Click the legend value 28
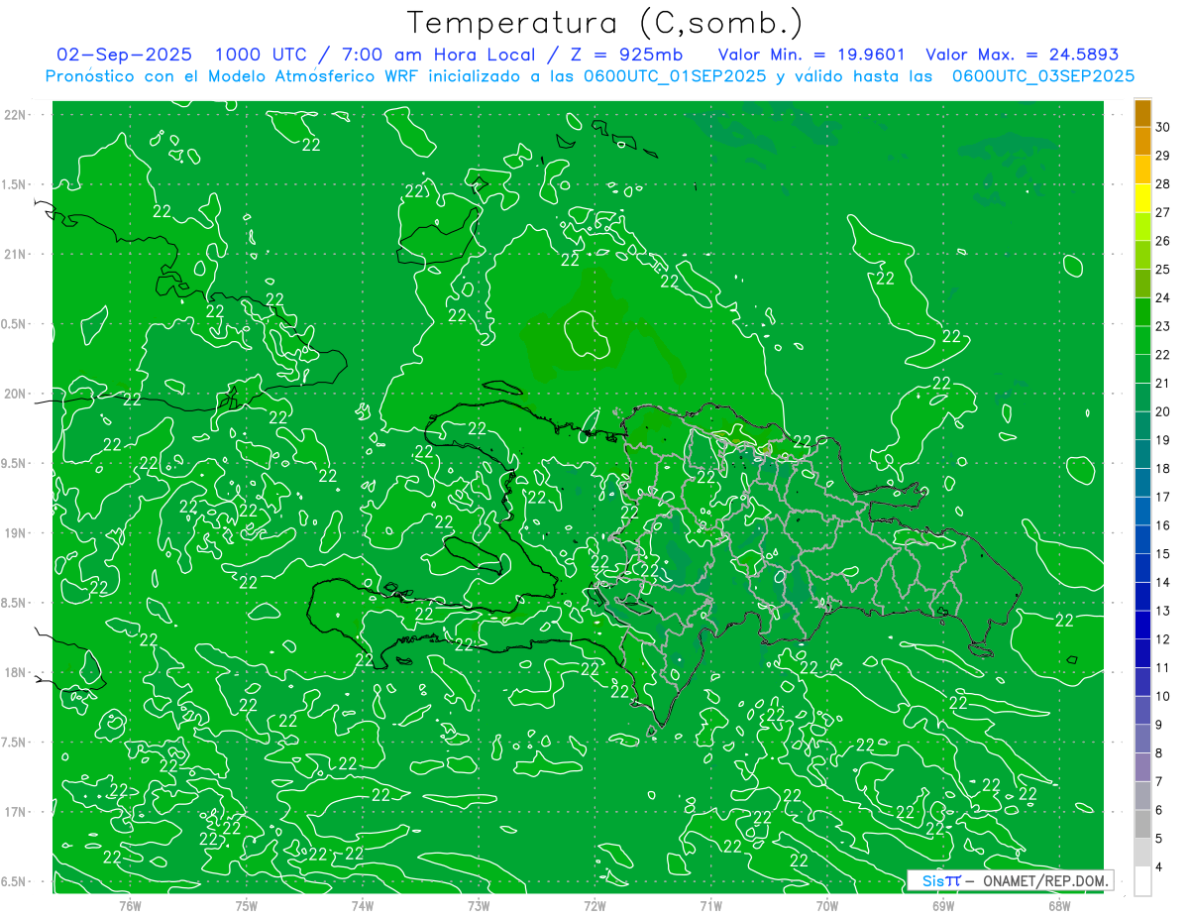 1163,184
